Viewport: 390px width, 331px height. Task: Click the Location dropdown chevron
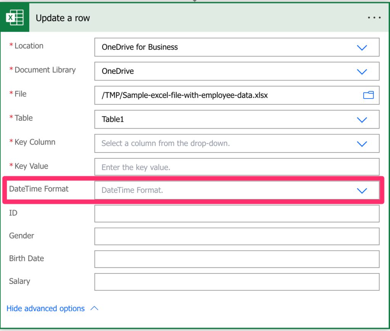pyautogui.click(x=362, y=48)
